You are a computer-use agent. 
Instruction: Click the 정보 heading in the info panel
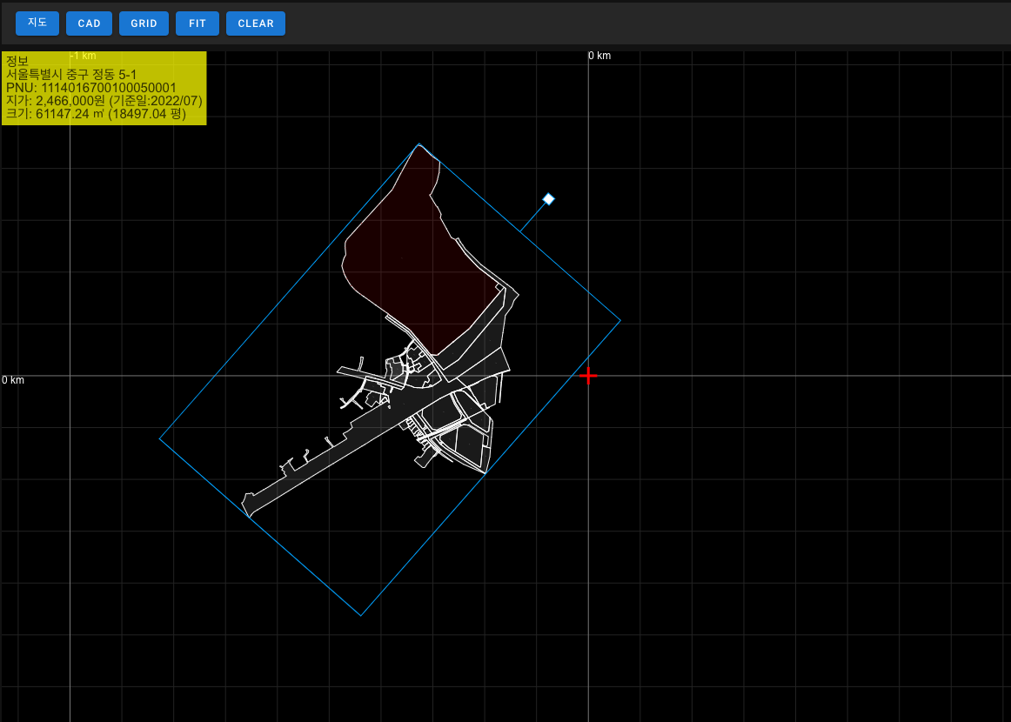pyautogui.click(x=17, y=61)
